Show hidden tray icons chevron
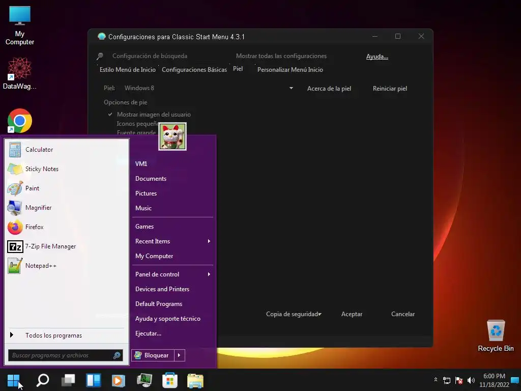This screenshot has width=521, height=391. tap(436, 379)
